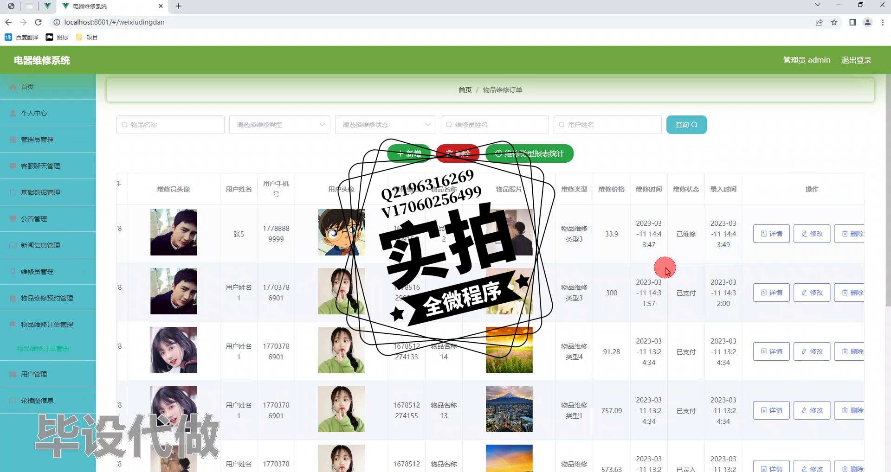Close the 电器维修系统 tab

161,6
